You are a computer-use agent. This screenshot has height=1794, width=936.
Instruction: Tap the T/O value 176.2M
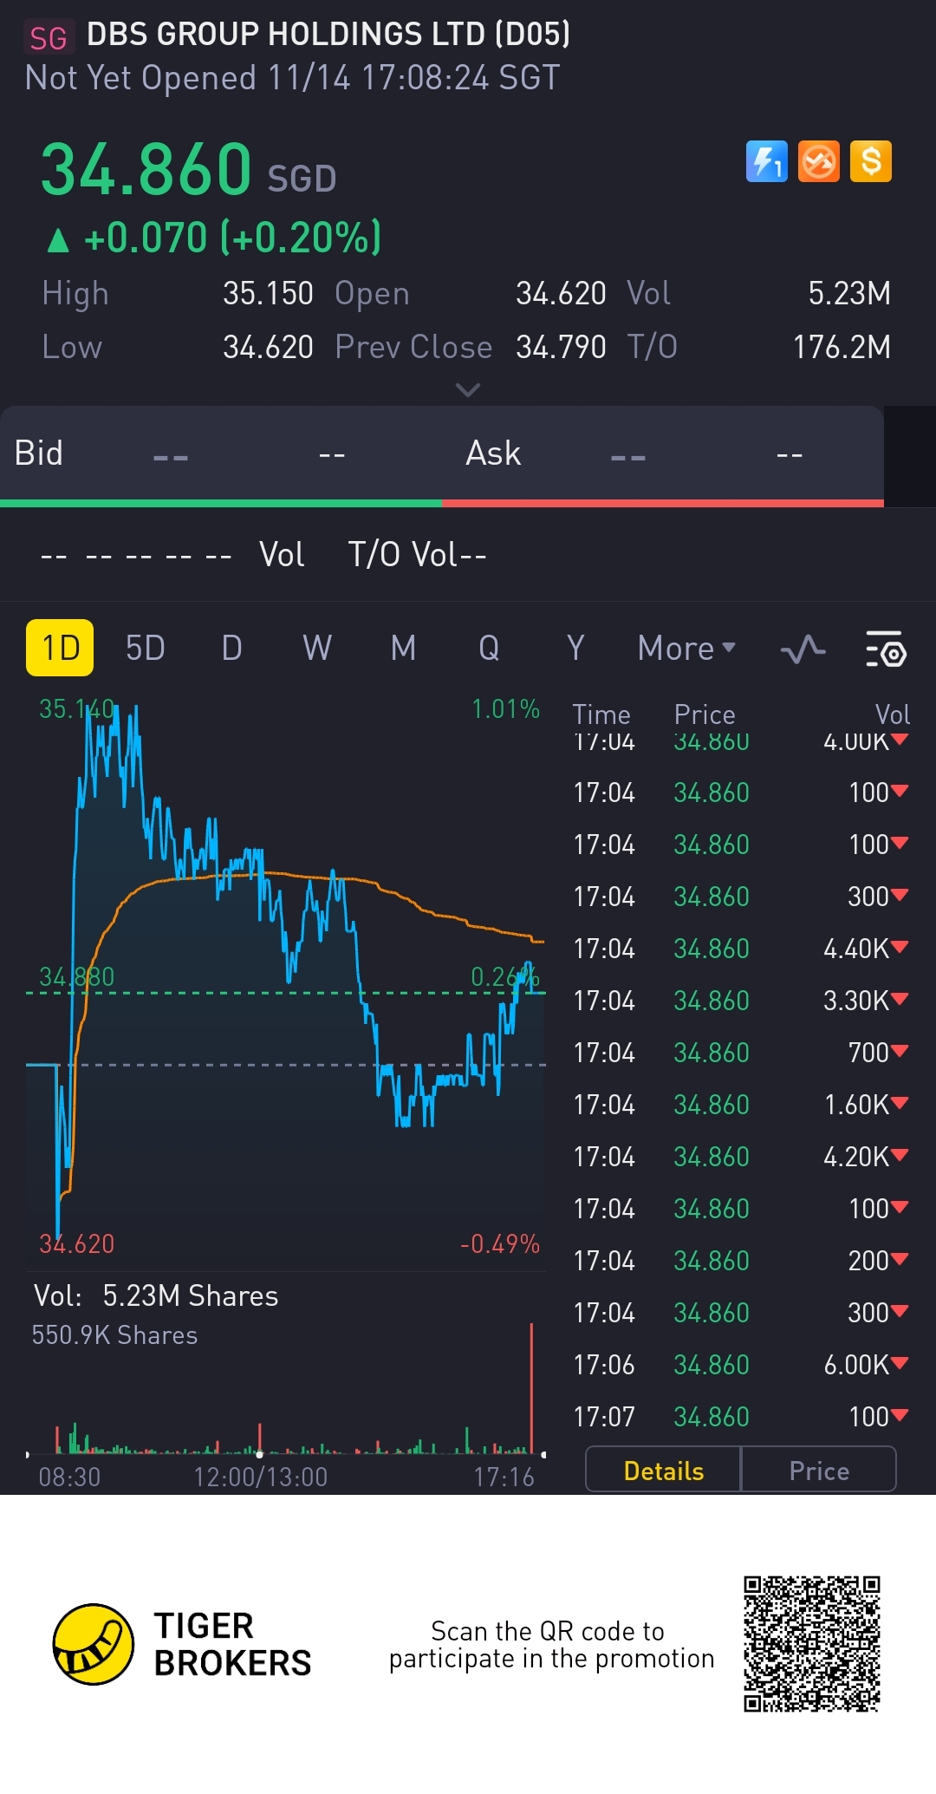[x=842, y=347]
